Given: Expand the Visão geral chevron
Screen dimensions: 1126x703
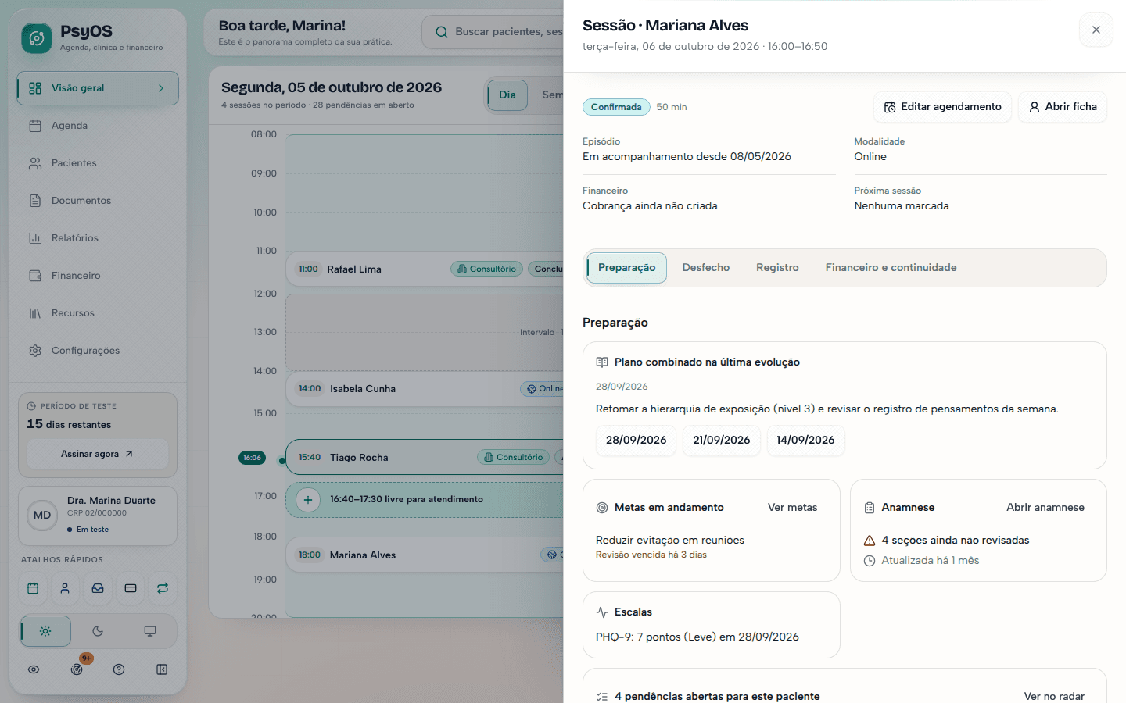Looking at the screenshot, I should tap(161, 88).
